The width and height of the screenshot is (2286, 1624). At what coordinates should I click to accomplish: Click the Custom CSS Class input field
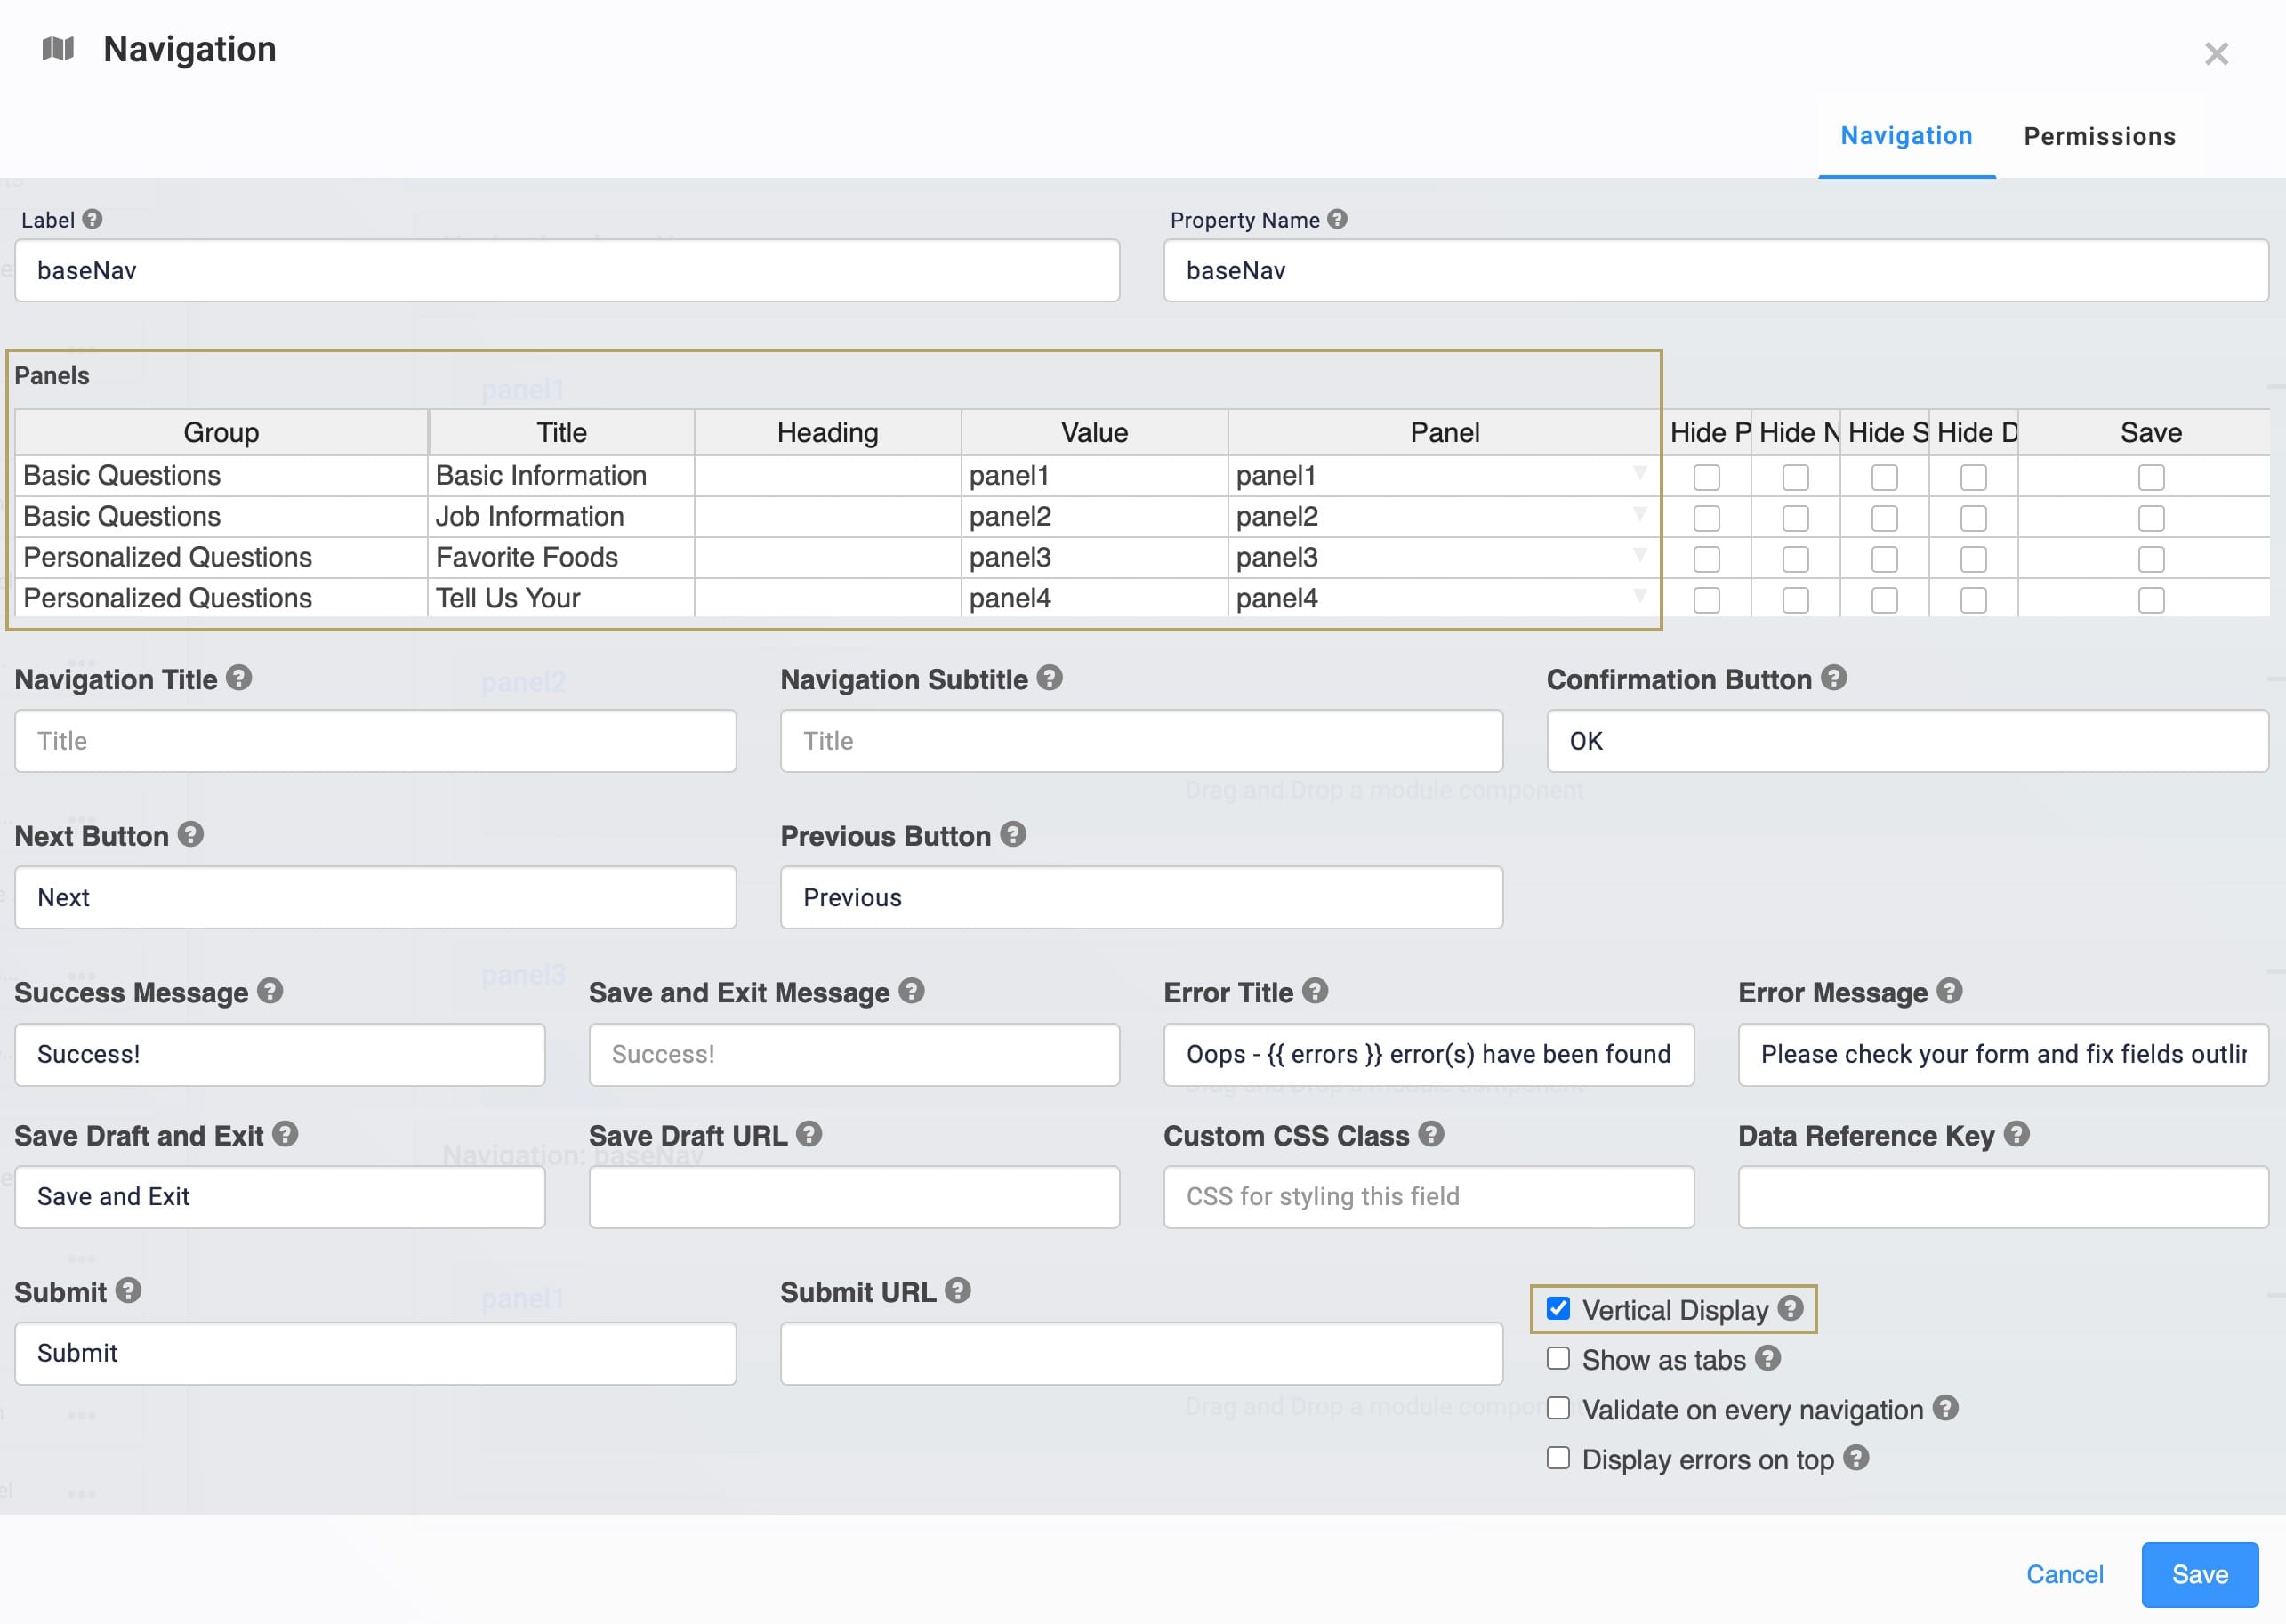1428,1196
